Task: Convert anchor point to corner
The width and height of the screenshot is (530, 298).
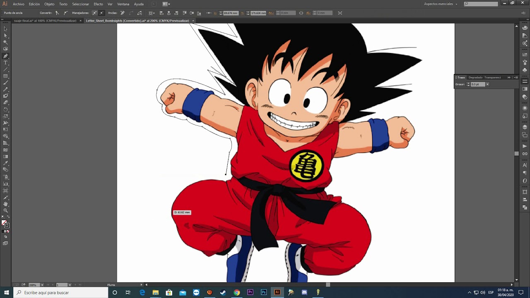Action: pyautogui.click(x=57, y=13)
